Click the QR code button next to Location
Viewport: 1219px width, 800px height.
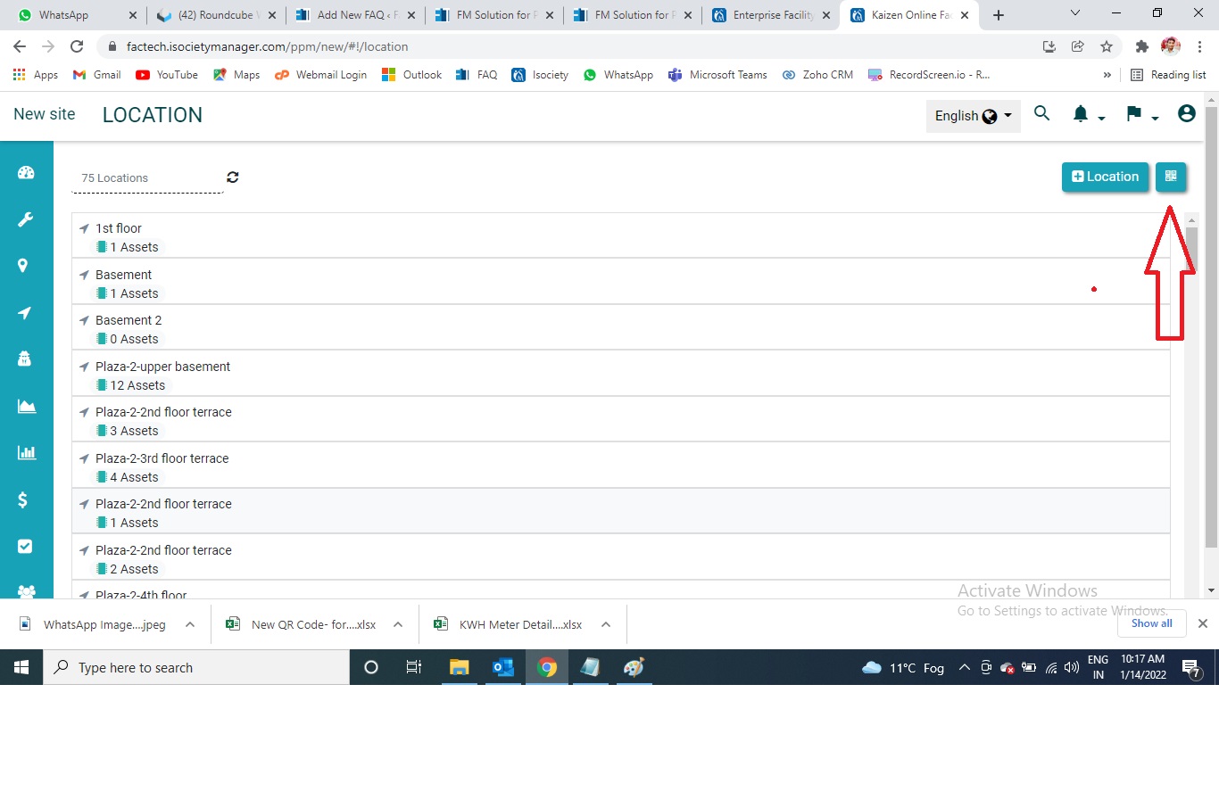[x=1170, y=177]
